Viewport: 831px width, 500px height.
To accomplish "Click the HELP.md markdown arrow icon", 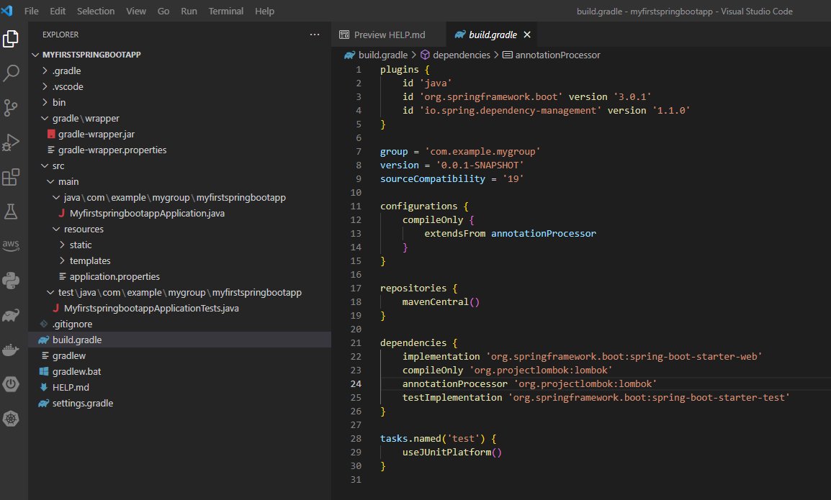I will click(44, 387).
